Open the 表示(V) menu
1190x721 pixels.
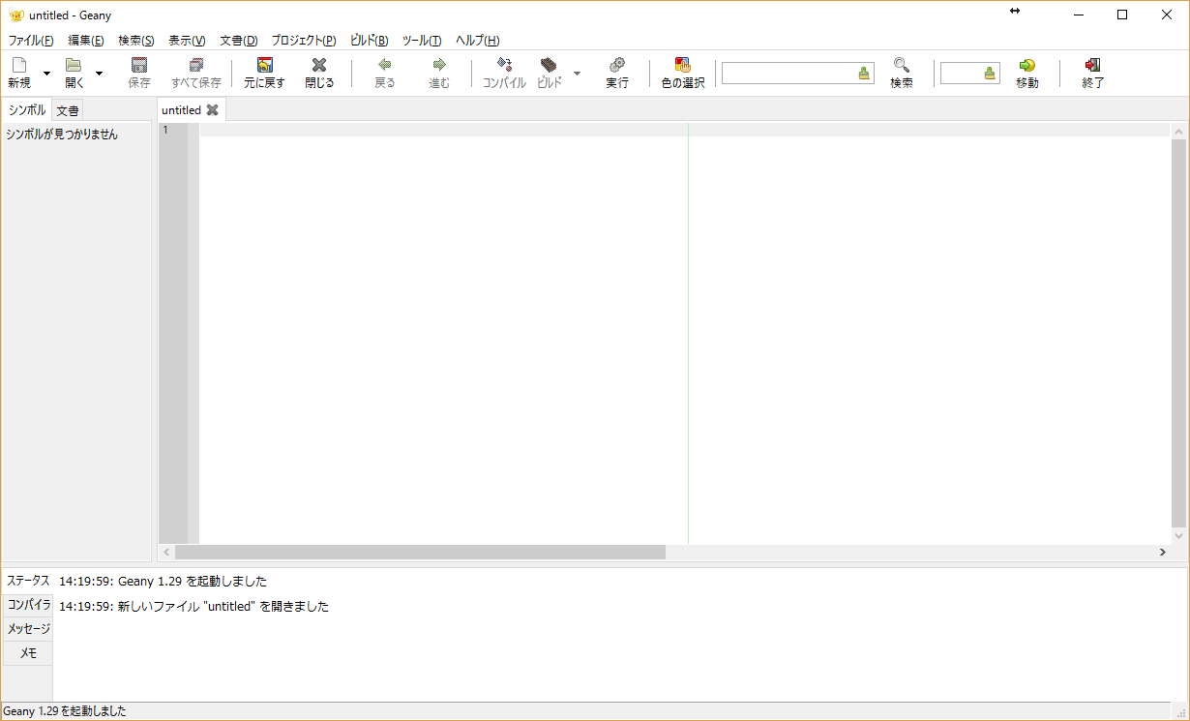coord(187,41)
